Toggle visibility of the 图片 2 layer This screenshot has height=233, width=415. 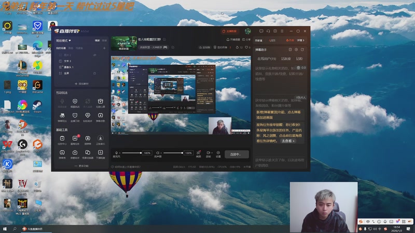[x=94, y=55]
